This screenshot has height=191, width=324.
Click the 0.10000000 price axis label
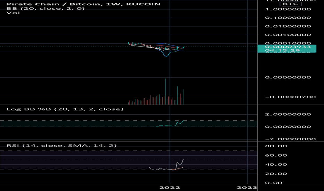tap(288, 18)
